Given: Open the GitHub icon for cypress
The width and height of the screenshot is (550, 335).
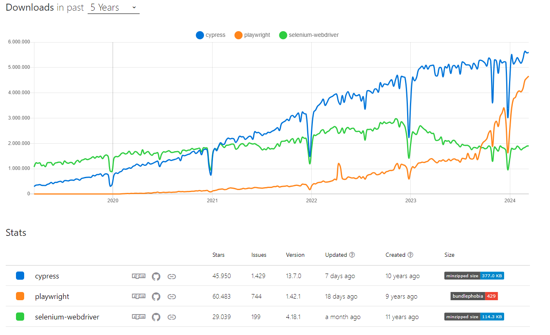Looking at the screenshot, I should click(156, 276).
